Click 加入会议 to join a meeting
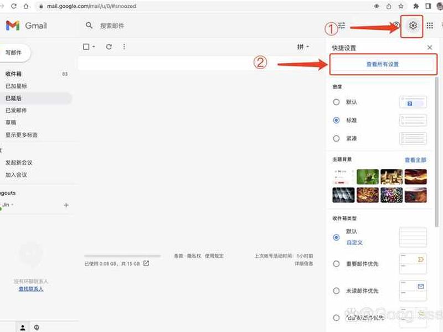The image size is (443, 332). tap(16, 174)
